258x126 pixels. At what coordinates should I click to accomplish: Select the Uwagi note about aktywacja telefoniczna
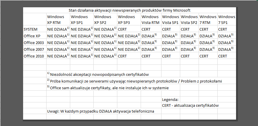tap(101, 111)
